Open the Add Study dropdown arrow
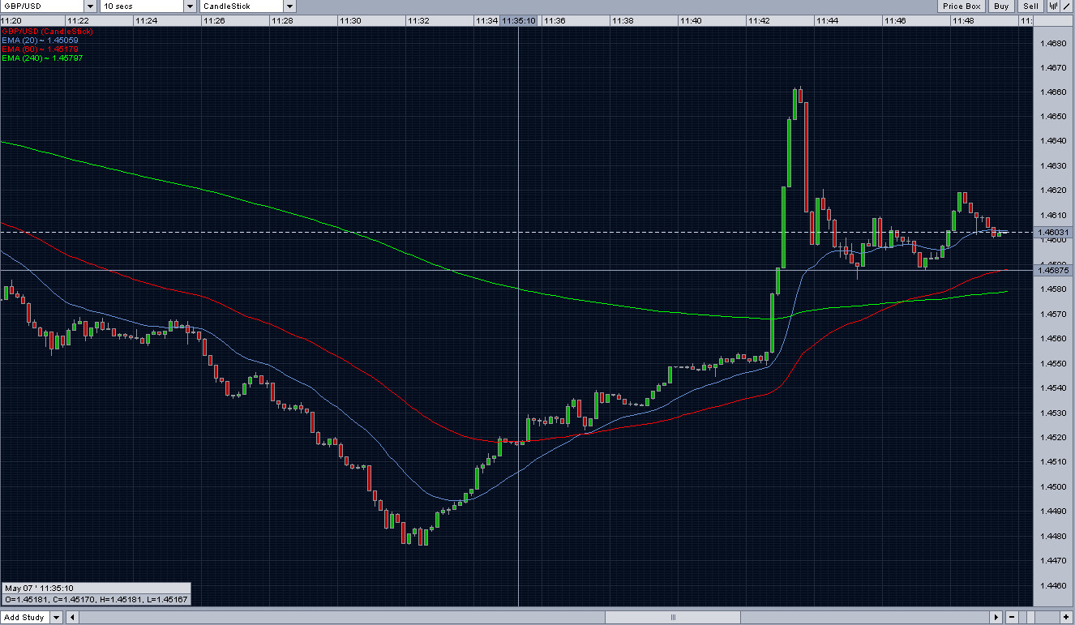The width and height of the screenshot is (1075, 625). (x=56, y=618)
